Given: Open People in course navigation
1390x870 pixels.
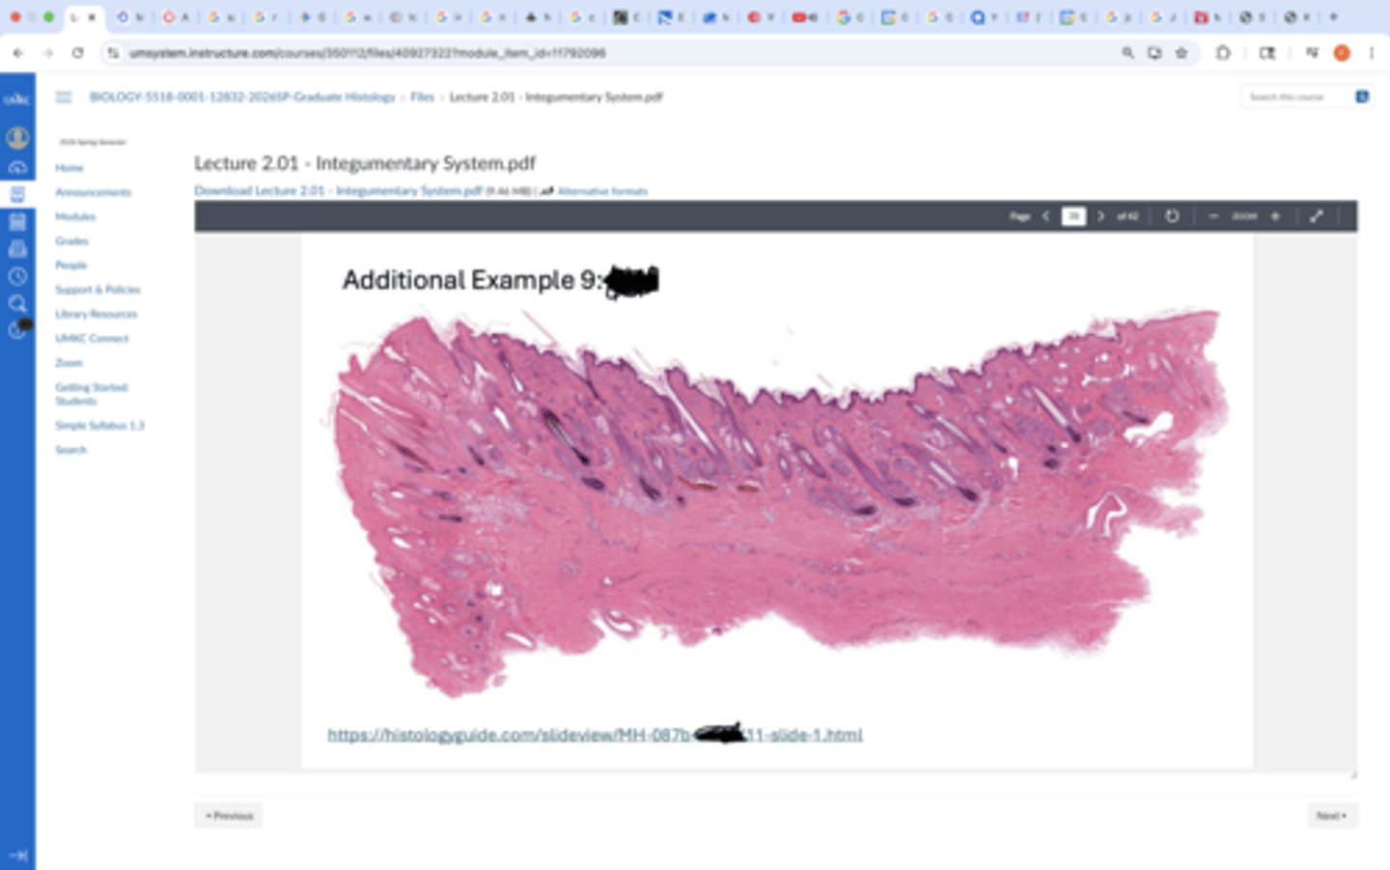Looking at the screenshot, I should [x=70, y=265].
